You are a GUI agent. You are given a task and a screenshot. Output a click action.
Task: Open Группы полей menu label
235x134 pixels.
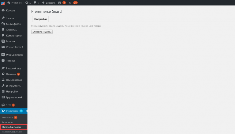click(x=14, y=97)
